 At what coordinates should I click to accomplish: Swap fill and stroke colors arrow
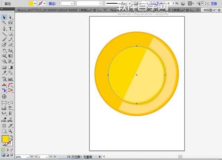(11, 136)
